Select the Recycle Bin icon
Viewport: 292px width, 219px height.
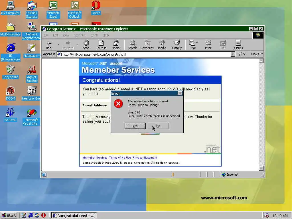click(x=11, y=72)
